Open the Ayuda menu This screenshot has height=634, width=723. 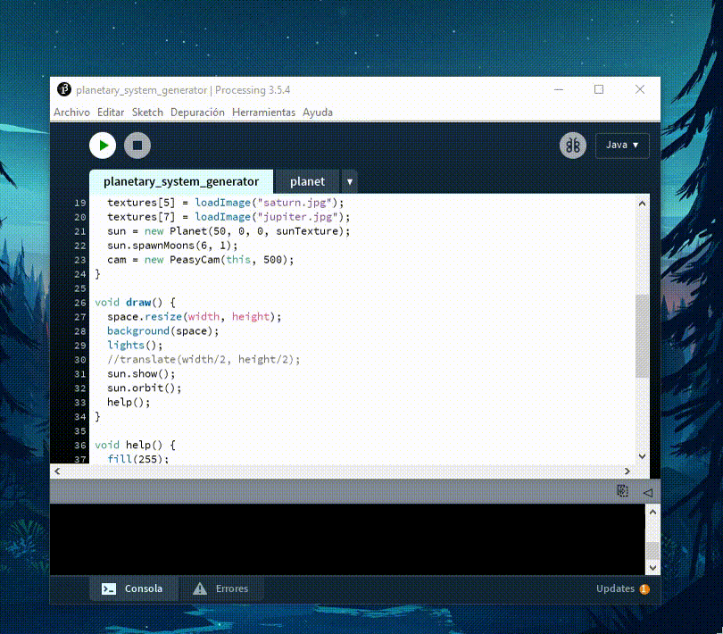pos(318,113)
